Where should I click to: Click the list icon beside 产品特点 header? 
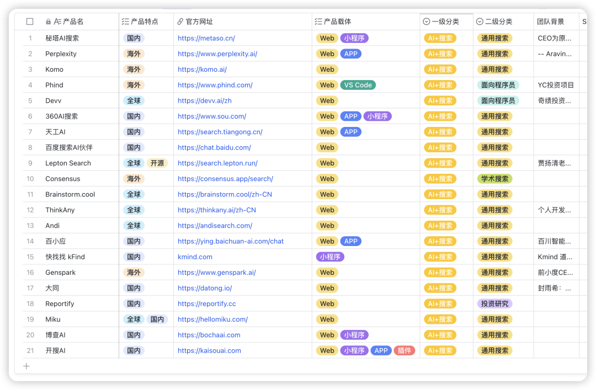pos(126,21)
